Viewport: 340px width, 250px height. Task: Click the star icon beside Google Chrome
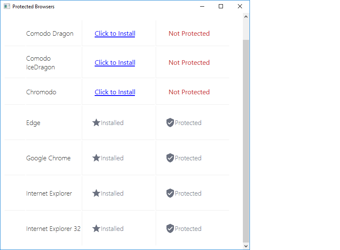tap(96, 158)
